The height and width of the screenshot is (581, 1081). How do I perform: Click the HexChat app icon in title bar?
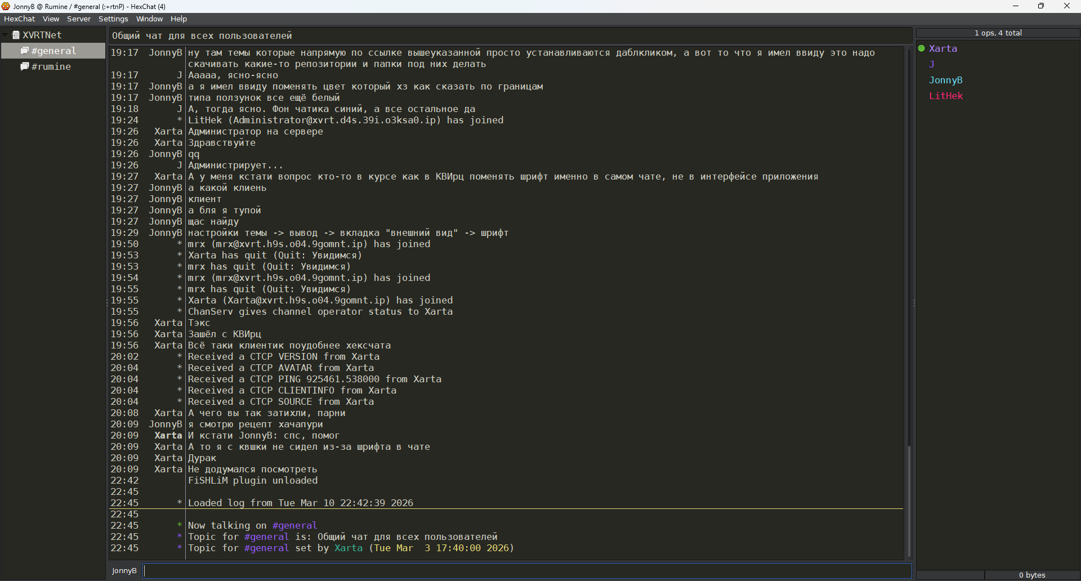(x=6, y=6)
